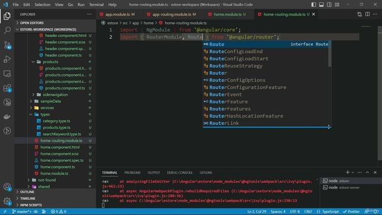Toggle secondary side bar layout icon
The width and height of the screenshot is (382, 215).
click(329, 5)
